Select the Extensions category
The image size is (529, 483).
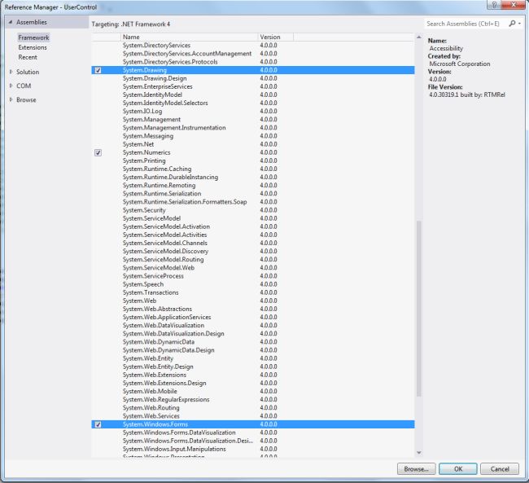[33, 47]
